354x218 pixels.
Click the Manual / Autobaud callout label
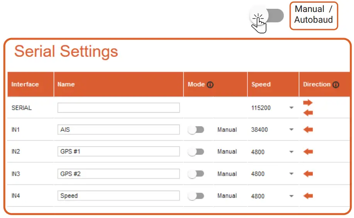(313, 15)
